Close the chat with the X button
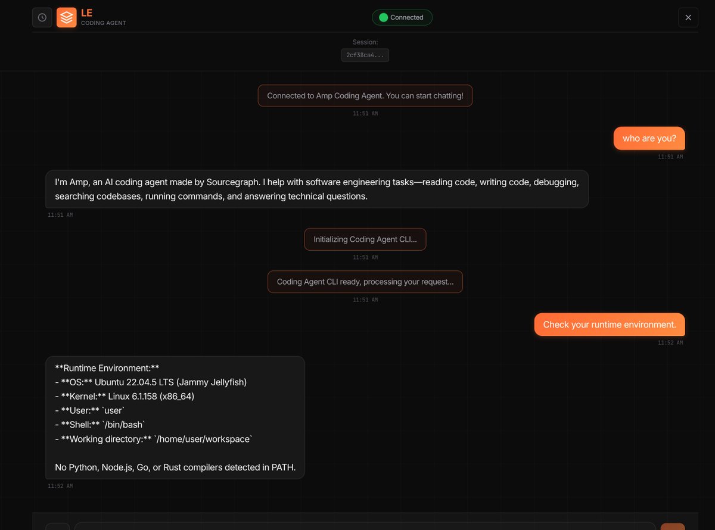Screen dimensions: 715x530 688,17
